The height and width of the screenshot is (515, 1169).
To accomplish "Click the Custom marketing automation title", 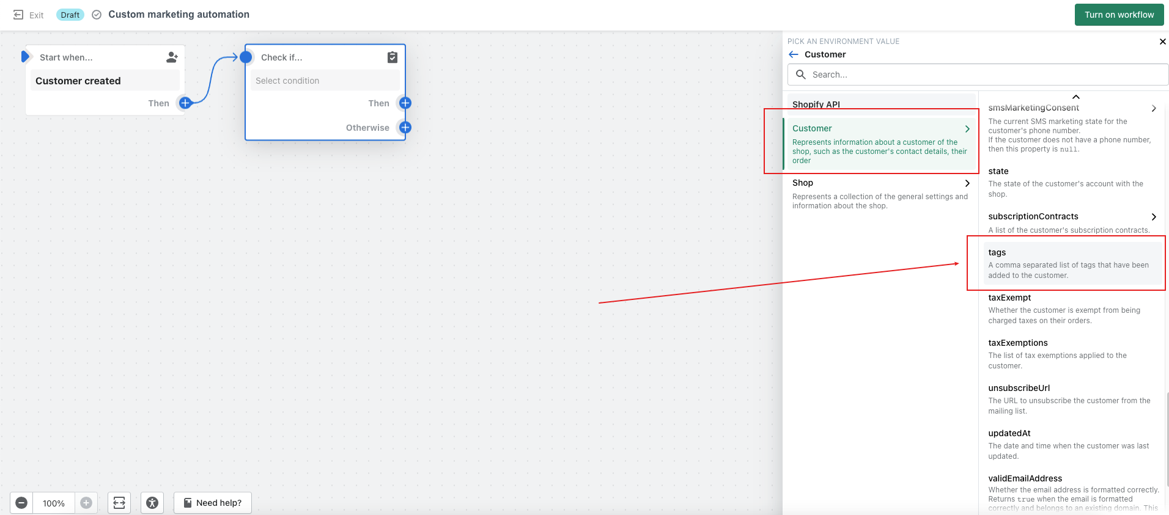I will 179,15.
